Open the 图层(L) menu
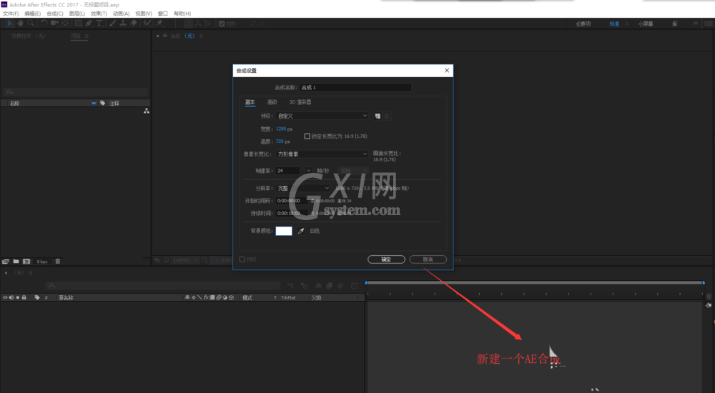The image size is (715, 393). [77, 14]
